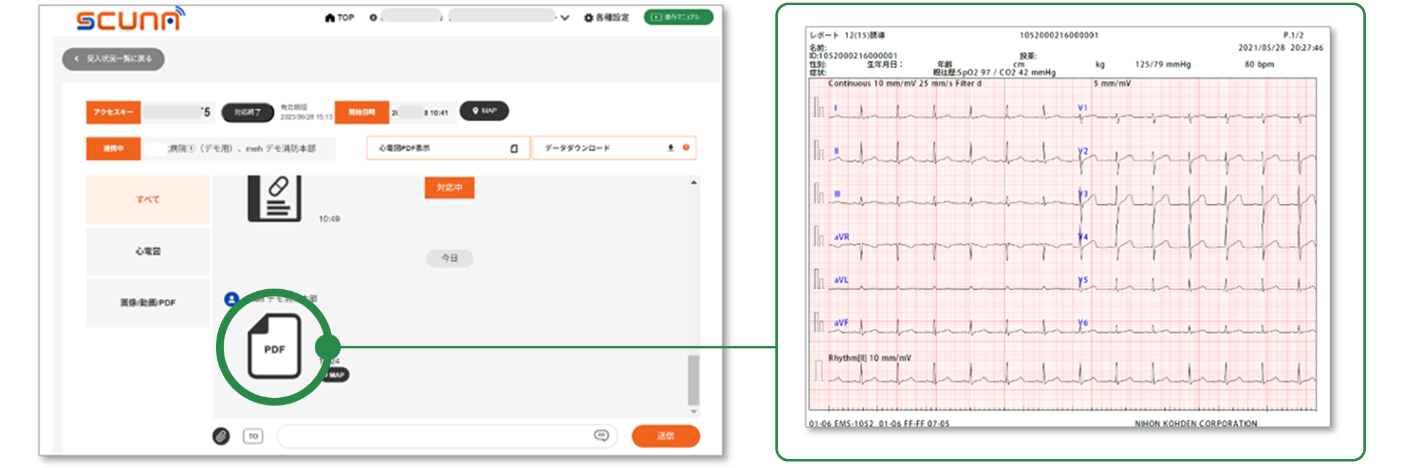Viewport: 1405px width, 468px height.
Task: Expand the account dropdown chevron in header
Action: [565, 18]
